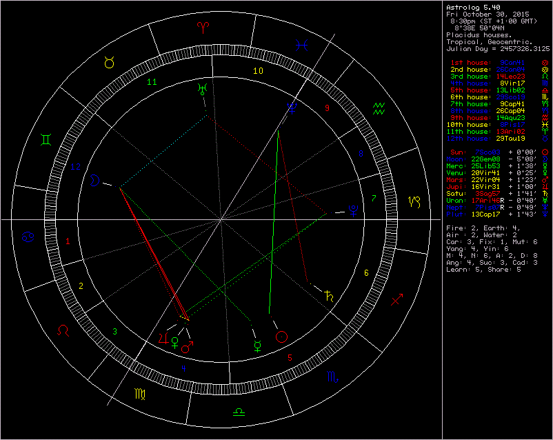Screen dimensions: 553x440
Task: Click the 'Tropical, Geocentric.' line
Action: click(489, 41)
